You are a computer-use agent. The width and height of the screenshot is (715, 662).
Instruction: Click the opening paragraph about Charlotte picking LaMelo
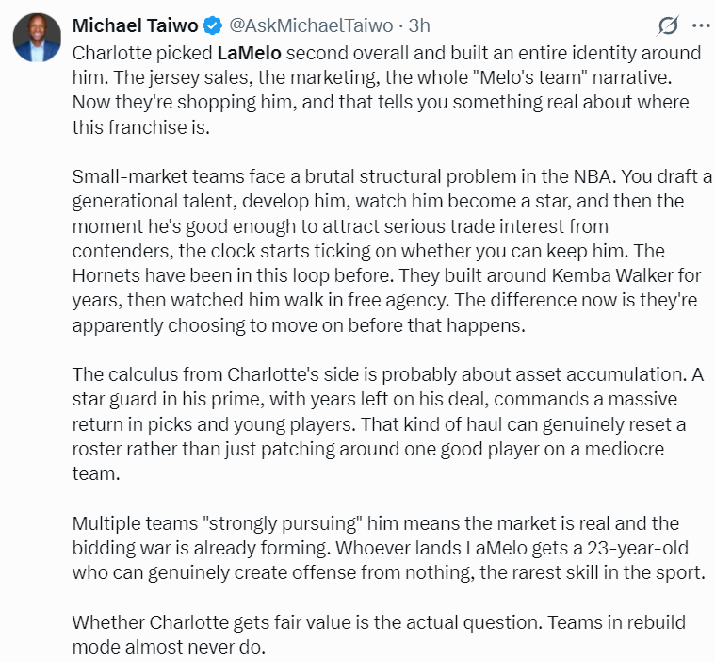pos(386,90)
